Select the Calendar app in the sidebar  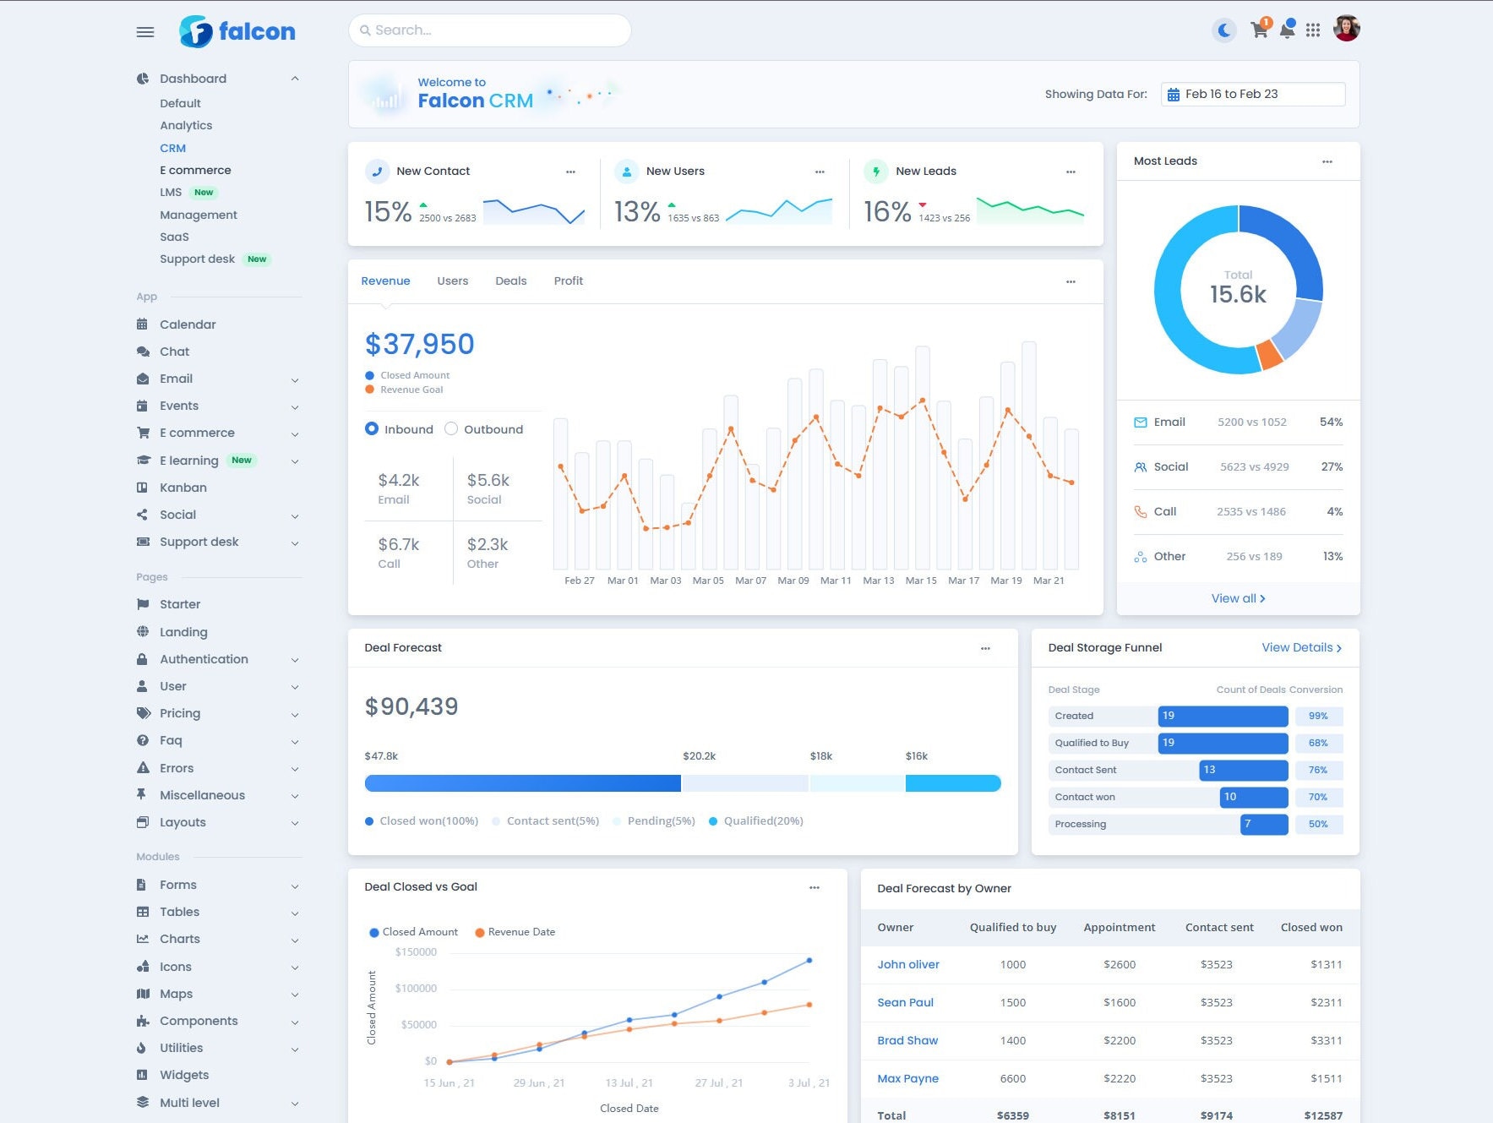click(187, 324)
